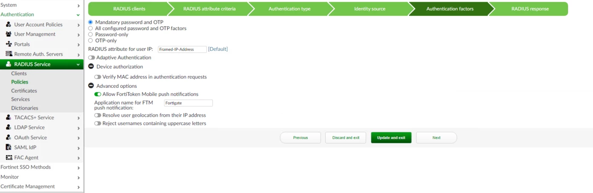Go to RADIUS attribute criteria step
The image size is (593, 193).
coord(209,9)
